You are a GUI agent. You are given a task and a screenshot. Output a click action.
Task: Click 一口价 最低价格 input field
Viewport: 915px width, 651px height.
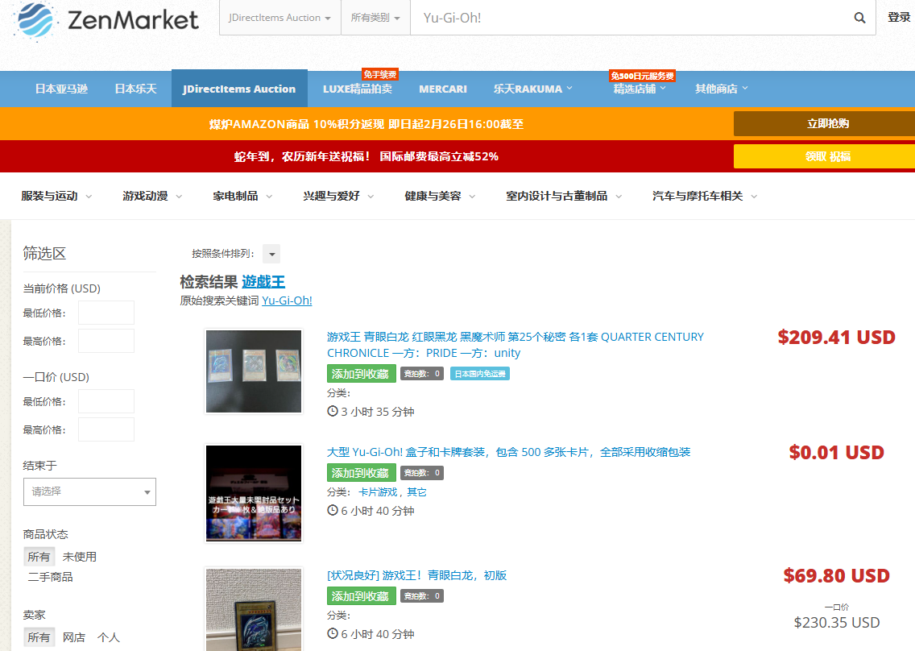[106, 402]
